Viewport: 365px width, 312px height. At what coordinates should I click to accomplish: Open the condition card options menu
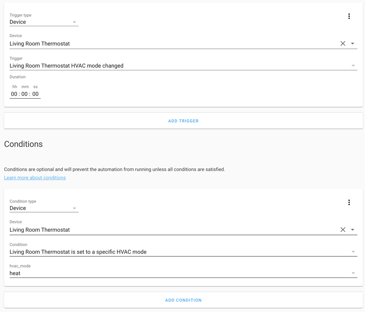click(349, 202)
